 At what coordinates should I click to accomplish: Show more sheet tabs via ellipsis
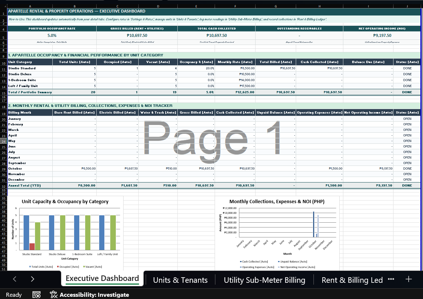(391, 279)
